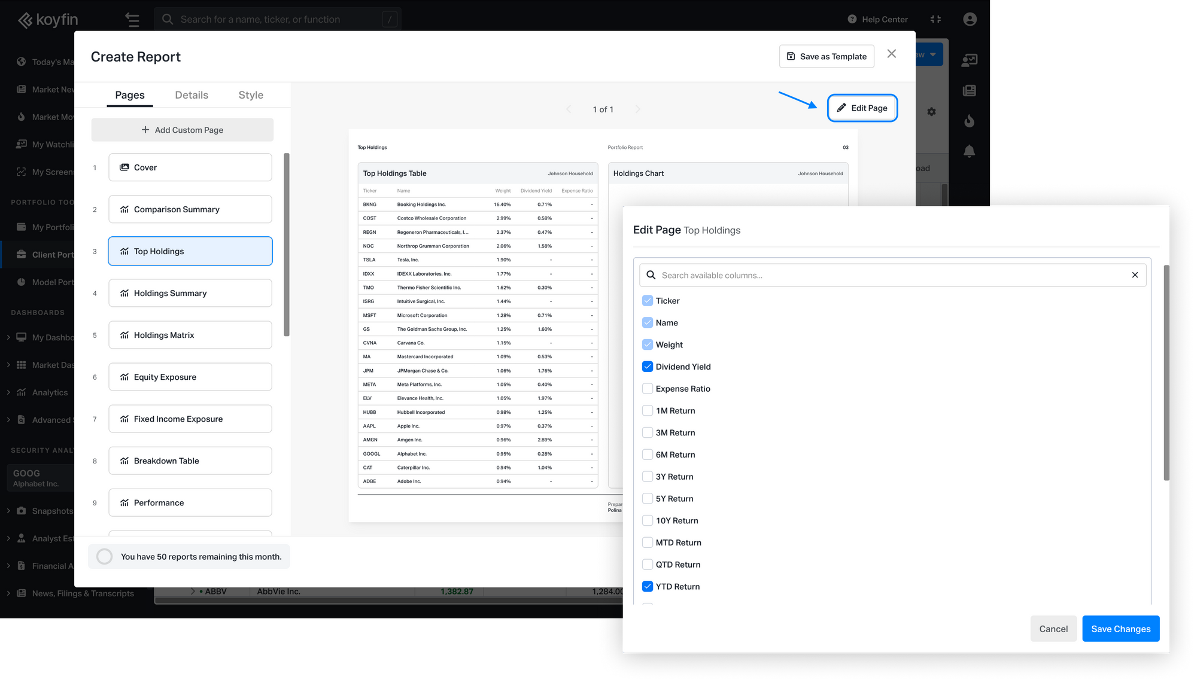Switch to the Details tab
Viewport: 1197px width, 683px height.
192,95
